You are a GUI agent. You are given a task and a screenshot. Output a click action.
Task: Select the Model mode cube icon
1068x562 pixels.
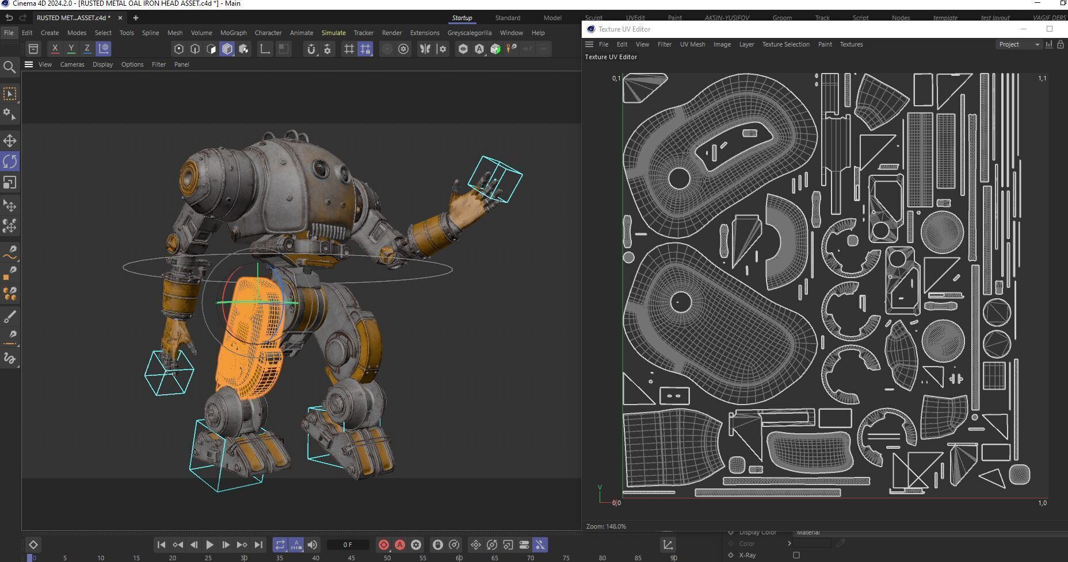[227, 49]
